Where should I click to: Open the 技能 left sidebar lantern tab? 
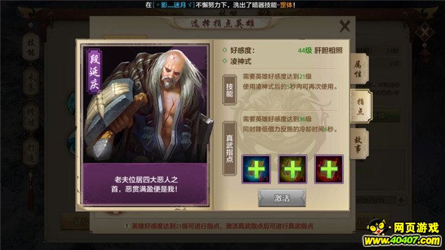pos(31,48)
